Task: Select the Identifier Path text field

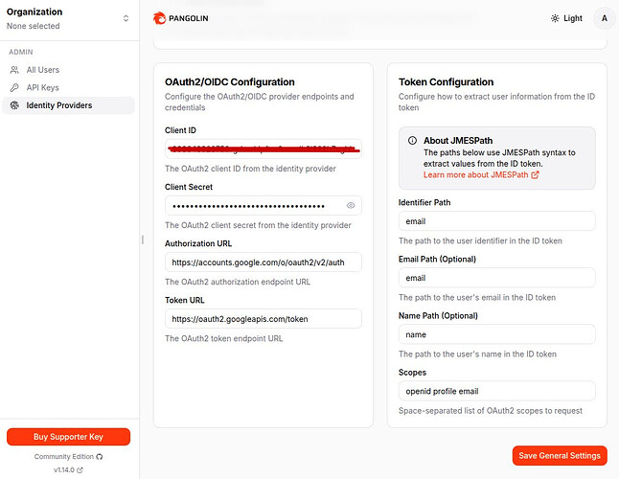Action: tap(496, 221)
